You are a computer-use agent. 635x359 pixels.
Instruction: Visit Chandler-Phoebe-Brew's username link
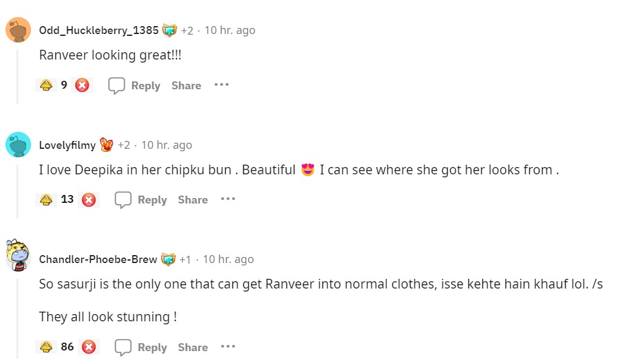98,259
